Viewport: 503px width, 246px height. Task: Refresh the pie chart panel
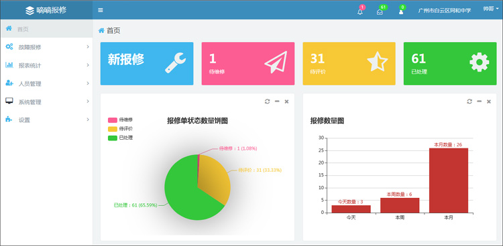pyautogui.click(x=267, y=102)
